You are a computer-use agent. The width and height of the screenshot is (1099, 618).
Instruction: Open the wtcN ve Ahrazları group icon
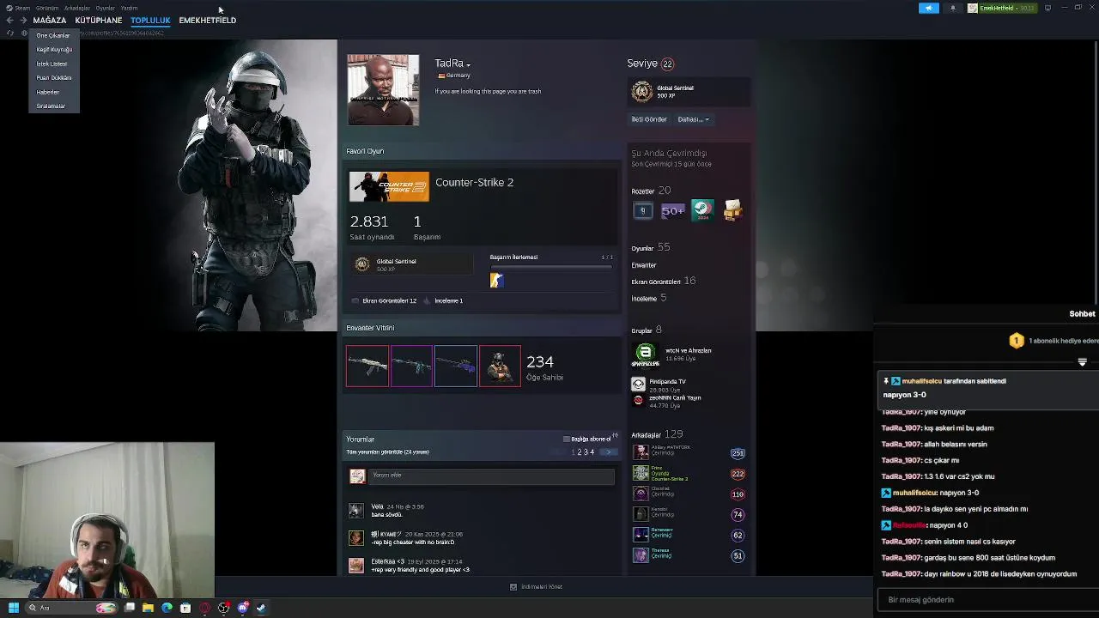(x=645, y=354)
